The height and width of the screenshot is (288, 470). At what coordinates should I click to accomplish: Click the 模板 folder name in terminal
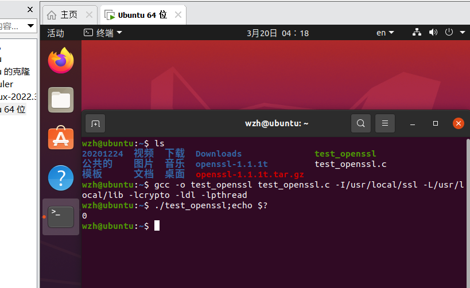point(92,174)
